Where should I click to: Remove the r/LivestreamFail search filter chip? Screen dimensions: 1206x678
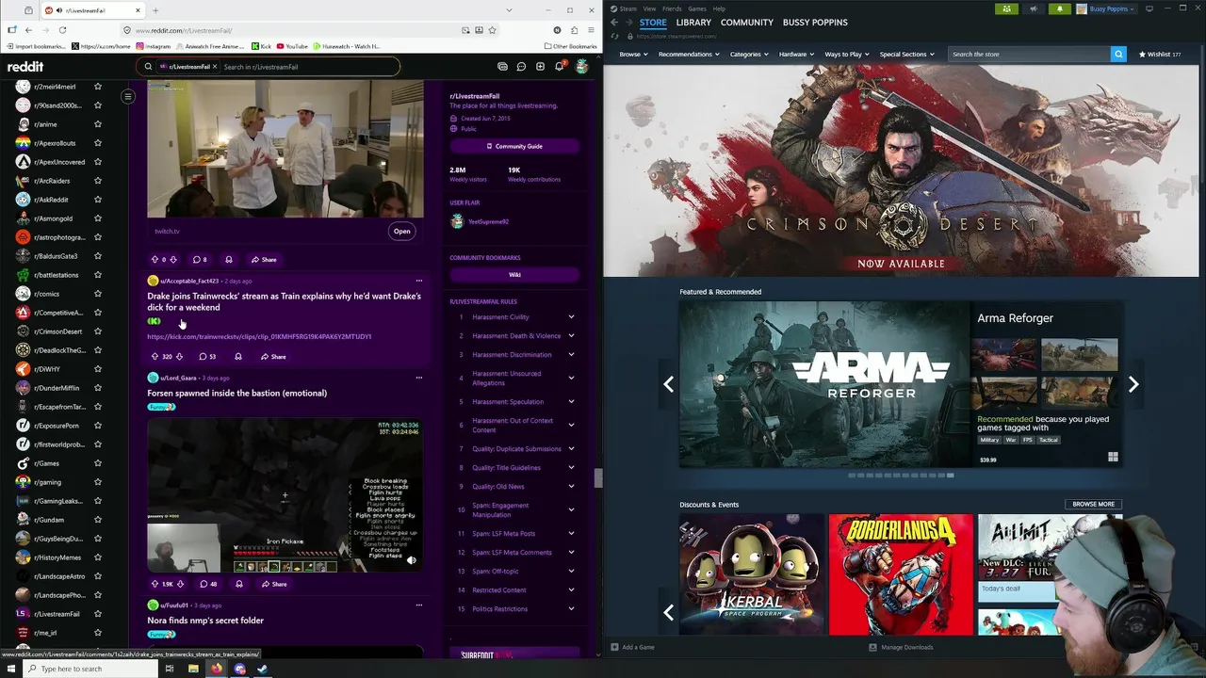pyautogui.click(x=215, y=67)
